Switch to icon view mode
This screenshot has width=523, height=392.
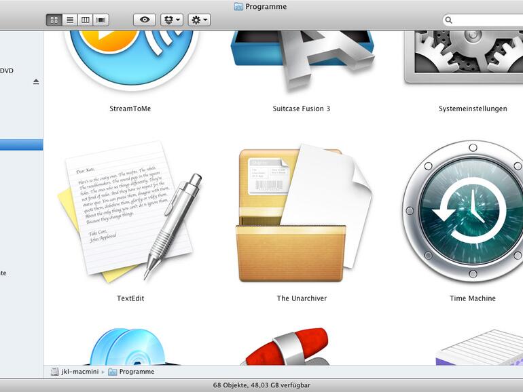pos(54,20)
